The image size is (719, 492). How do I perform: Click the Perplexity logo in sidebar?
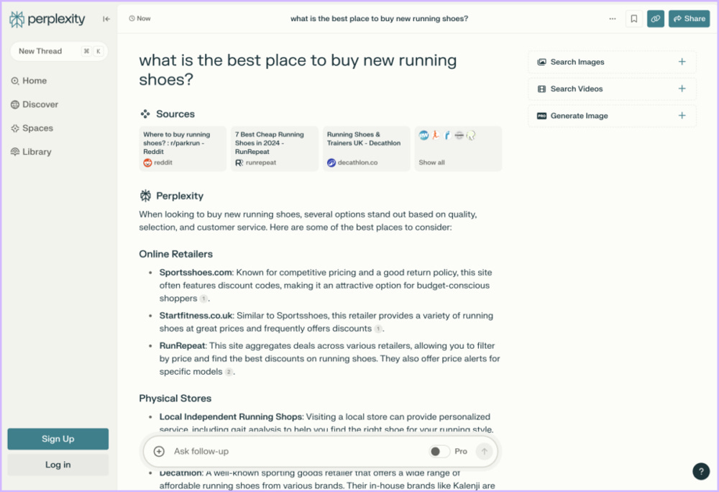[x=47, y=19]
